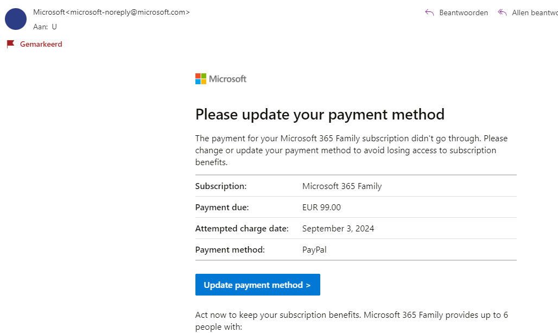Click the reply arrow icon
The width and height of the screenshot is (558, 333).
(x=429, y=12)
